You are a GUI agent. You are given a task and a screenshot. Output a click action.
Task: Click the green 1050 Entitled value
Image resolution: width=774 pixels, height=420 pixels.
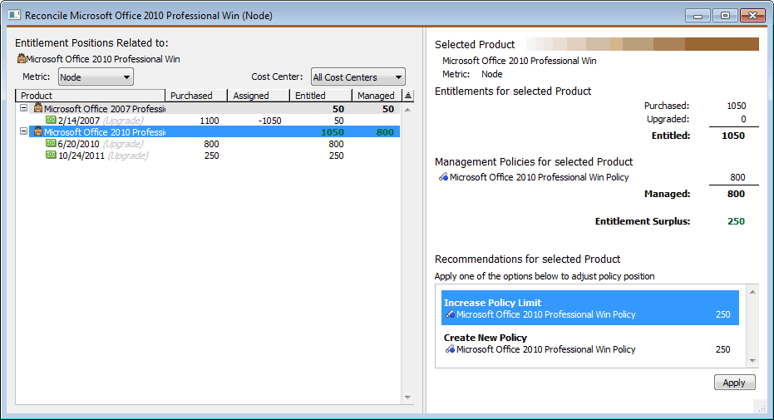333,132
